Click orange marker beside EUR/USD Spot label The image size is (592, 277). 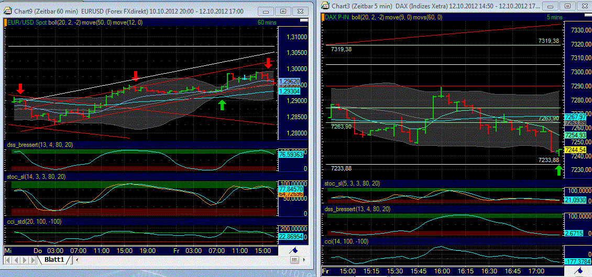click(5, 22)
